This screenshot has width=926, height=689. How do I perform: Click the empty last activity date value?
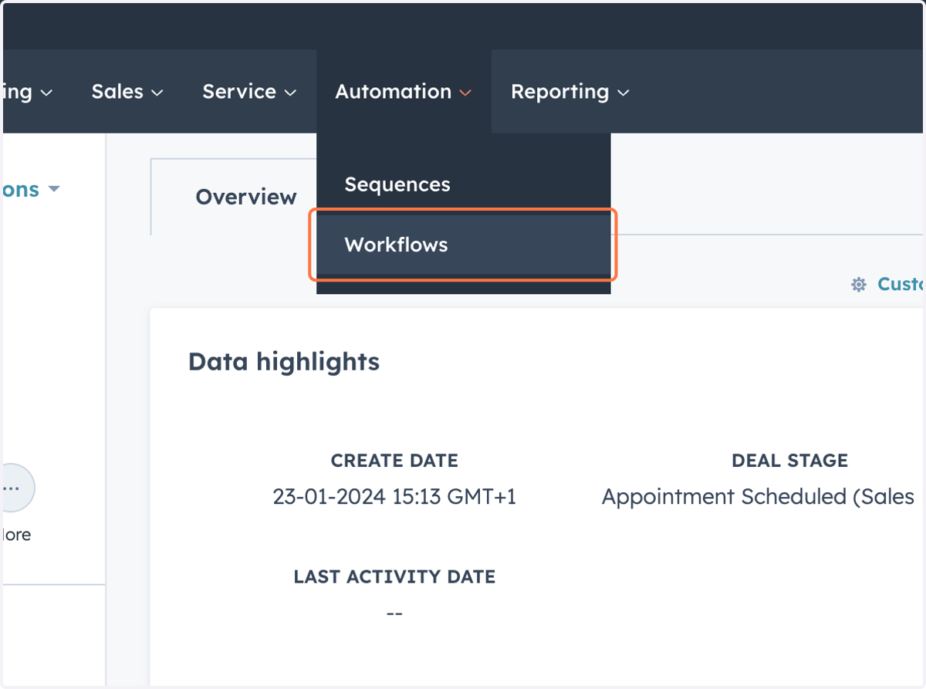(x=394, y=613)
